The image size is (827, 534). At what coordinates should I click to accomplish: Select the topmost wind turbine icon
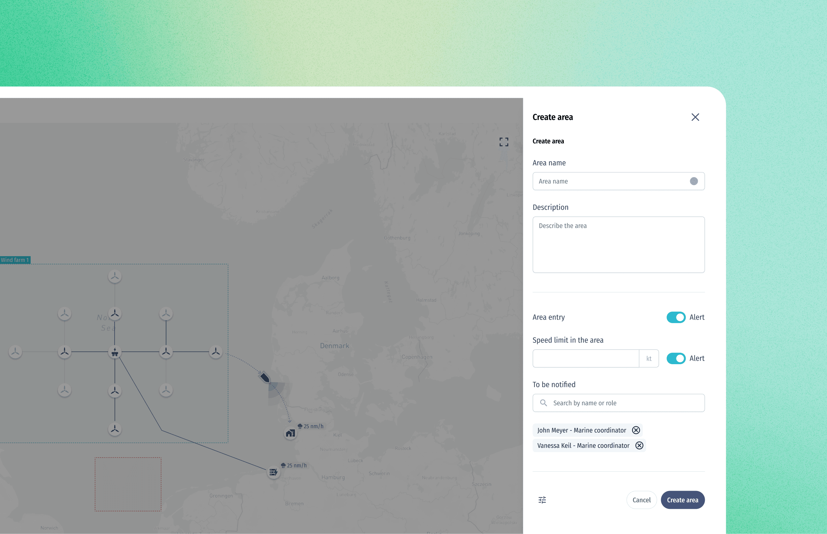tap(115, 276)
